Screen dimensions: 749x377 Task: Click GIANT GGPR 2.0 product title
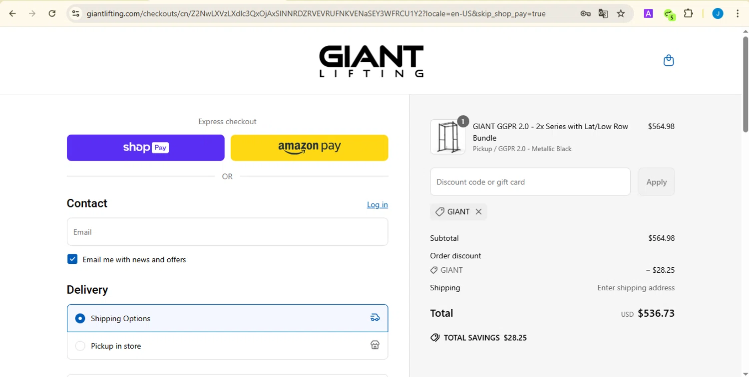point(550,132)
